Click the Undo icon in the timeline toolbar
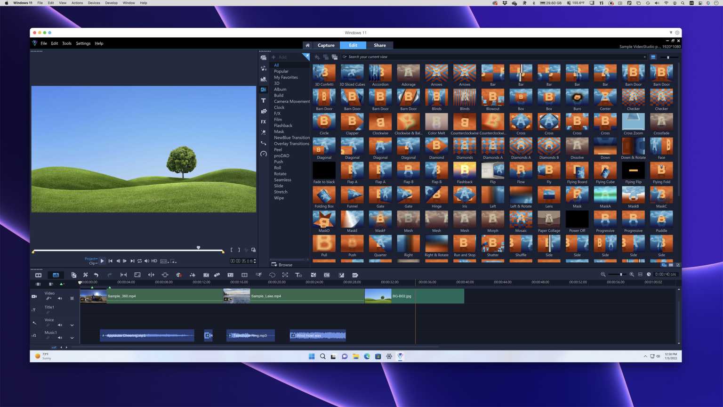 point(96,275)
